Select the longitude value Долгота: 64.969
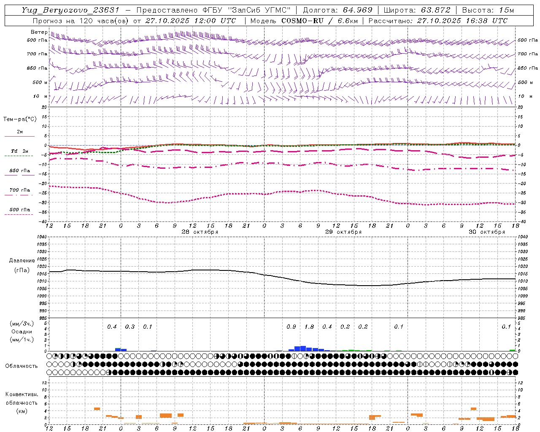Screen dimensions: 540x432 (337, 10)
